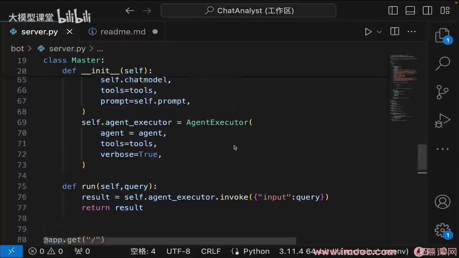The width and height of the screenshot is (459, 258).
Task: Expand the 'server.py' breadcrumb
Action: (67, 48)
